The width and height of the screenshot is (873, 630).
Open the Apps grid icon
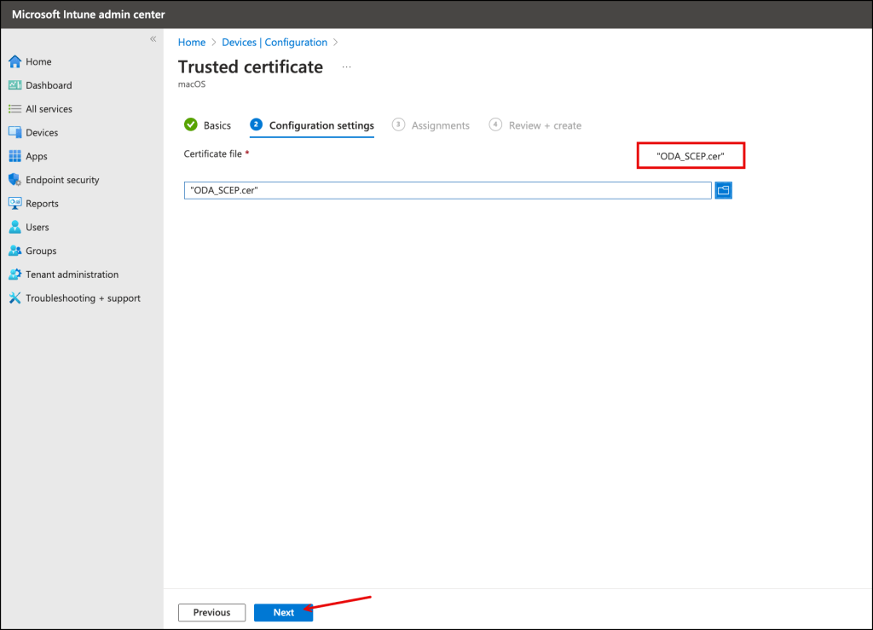tap(14, 157)
